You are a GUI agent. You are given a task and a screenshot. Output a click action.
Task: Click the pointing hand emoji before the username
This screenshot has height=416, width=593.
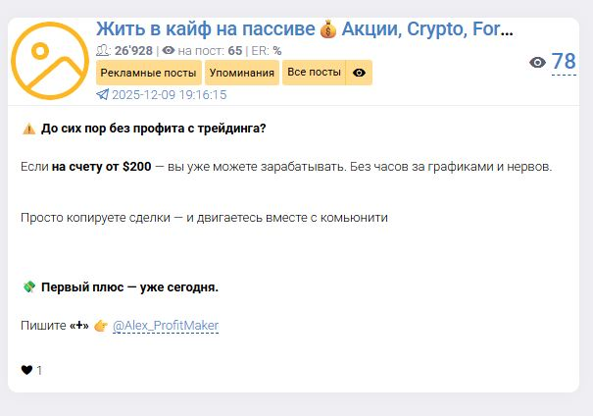point(100,326)
